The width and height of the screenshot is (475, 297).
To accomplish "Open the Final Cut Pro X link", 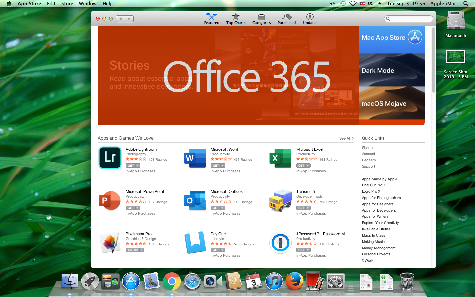I will click(x=373, y=185).
